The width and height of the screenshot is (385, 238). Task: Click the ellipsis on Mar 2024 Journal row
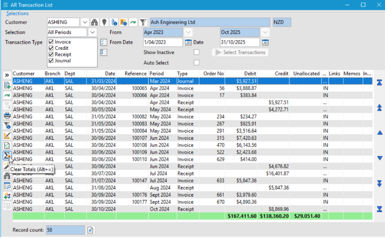click(325, 81)
